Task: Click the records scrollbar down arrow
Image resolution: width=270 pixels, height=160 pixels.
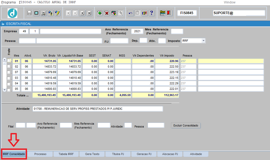Action: tap(5, 90)
